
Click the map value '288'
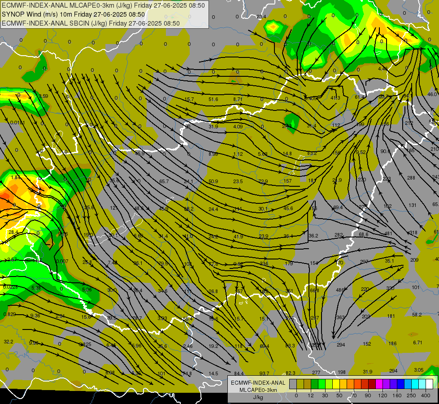[411, 178]
